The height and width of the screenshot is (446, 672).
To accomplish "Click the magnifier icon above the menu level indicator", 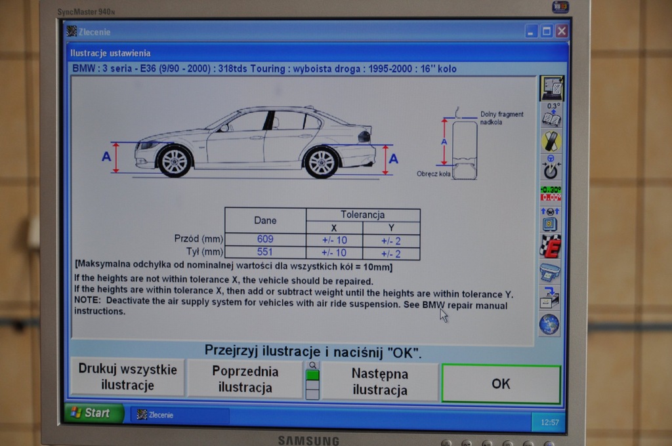I will (x=313, y=365).
